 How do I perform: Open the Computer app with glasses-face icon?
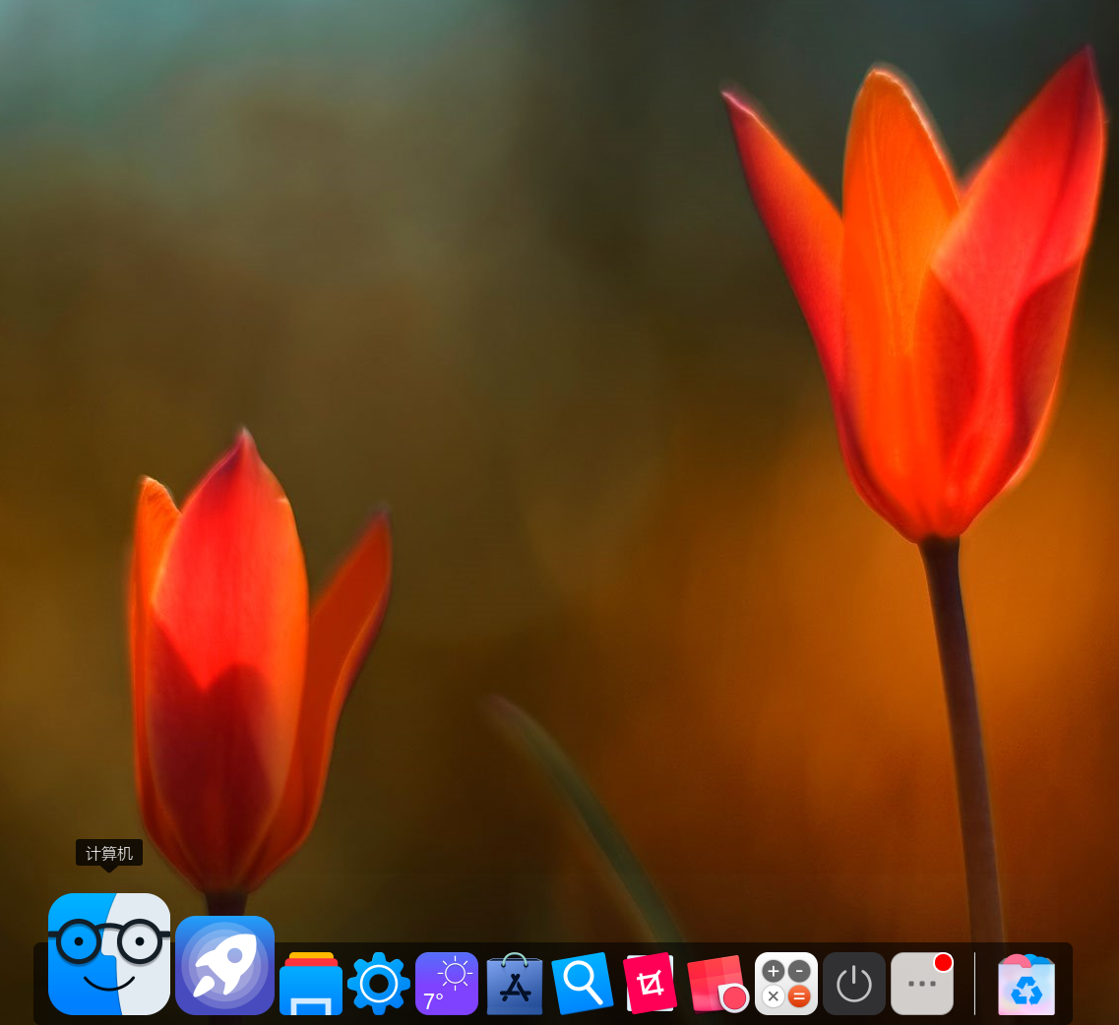[x=108, y=954]
